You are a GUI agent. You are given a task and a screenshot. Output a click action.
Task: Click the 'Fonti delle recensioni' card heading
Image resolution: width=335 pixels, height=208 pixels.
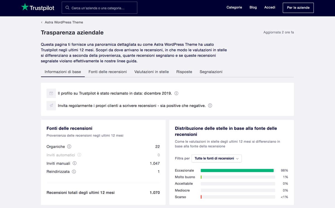[x=69, y=128]
